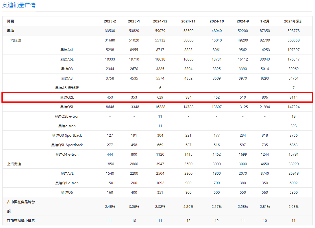Click the 奥迪A6L model name
The image size is (315, 228).
pos(67,59)
